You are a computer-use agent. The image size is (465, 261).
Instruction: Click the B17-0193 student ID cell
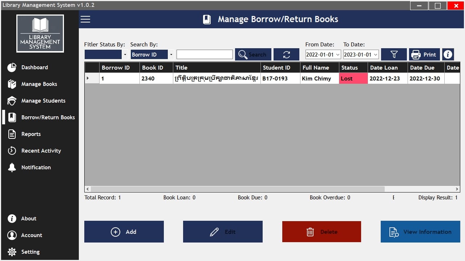pos(280,78)
